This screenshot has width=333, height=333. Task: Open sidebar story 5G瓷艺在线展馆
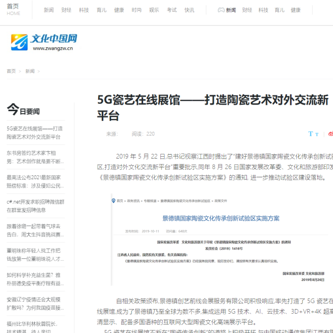(35, 133)
